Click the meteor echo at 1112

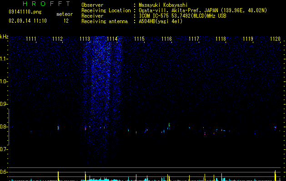point(58,128)
